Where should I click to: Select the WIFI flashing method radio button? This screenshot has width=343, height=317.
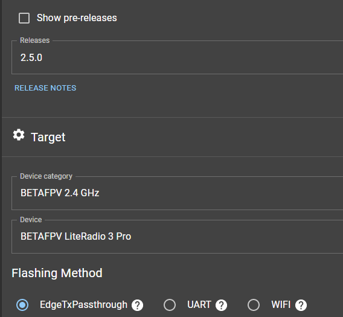pyautogui.click(x=254, y=305)
